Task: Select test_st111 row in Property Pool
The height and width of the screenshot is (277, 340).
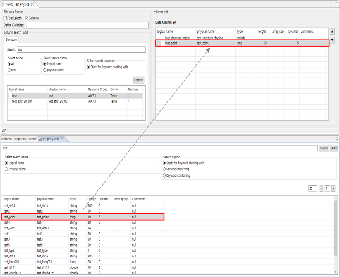Action: 83,267
